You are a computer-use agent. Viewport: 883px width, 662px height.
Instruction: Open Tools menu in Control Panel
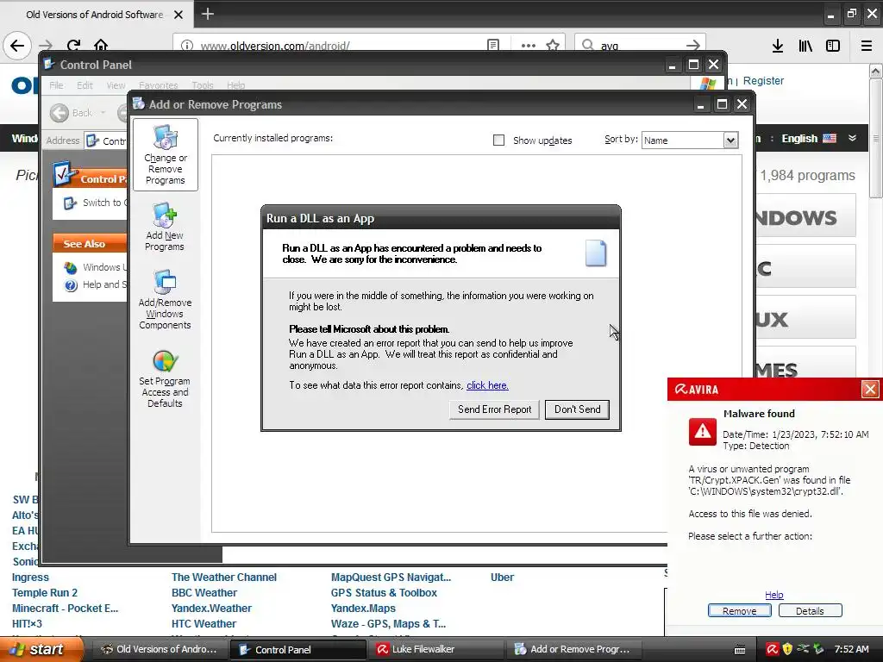[x=202, y=85]
